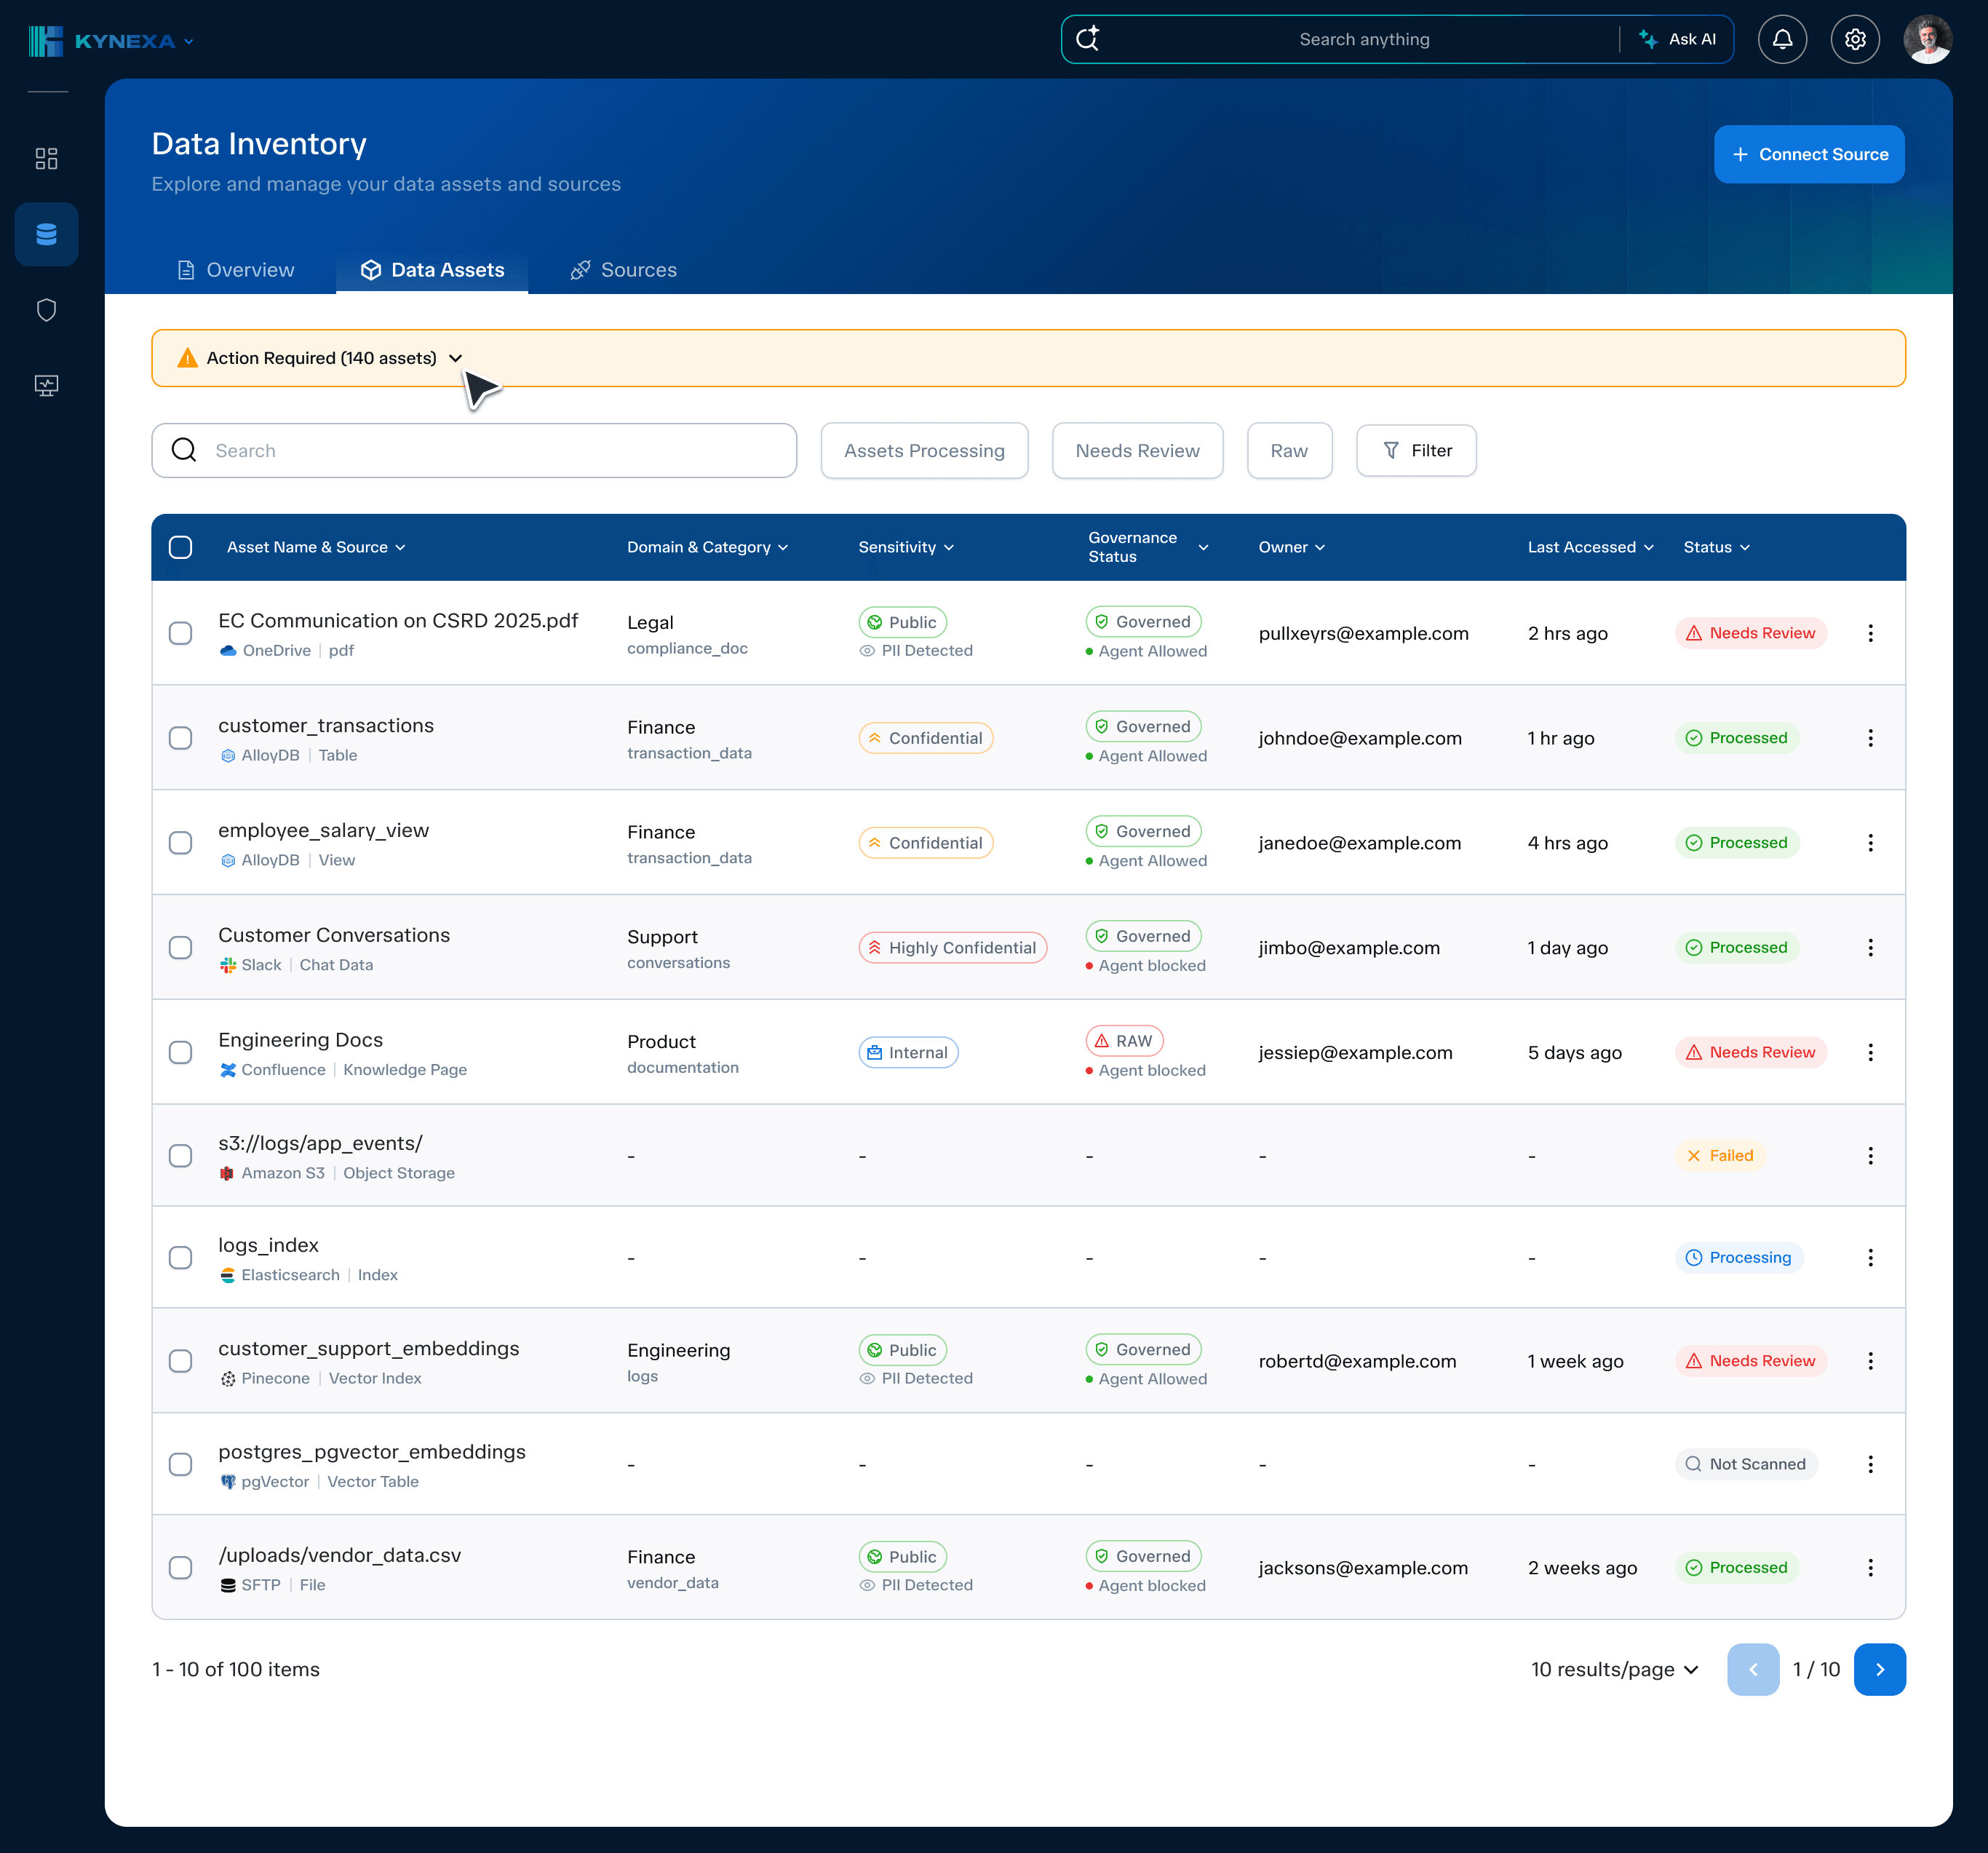Open the settings gear icon
This screenshot has width=1988, height=1853.
point(1855,39)
